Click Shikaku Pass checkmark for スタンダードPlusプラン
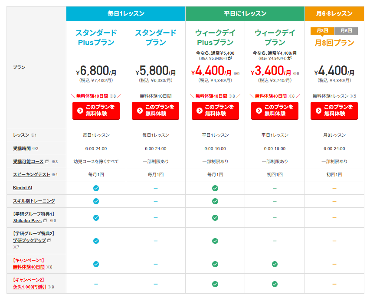The width and height of the screenshot is (370, 298). 96,217
